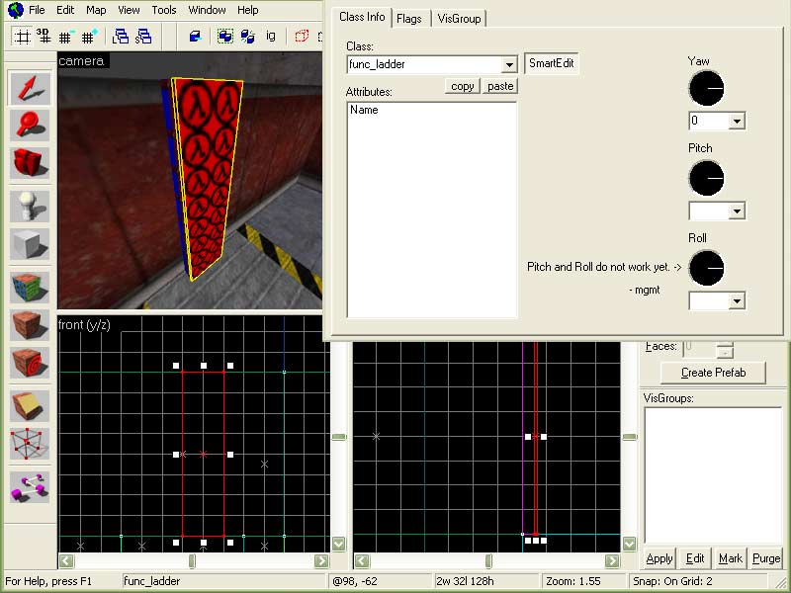This screenshot has width=791, height=593.
Task: Expand the Class dropdown showing func_ladder
Action: pos(509,64)
